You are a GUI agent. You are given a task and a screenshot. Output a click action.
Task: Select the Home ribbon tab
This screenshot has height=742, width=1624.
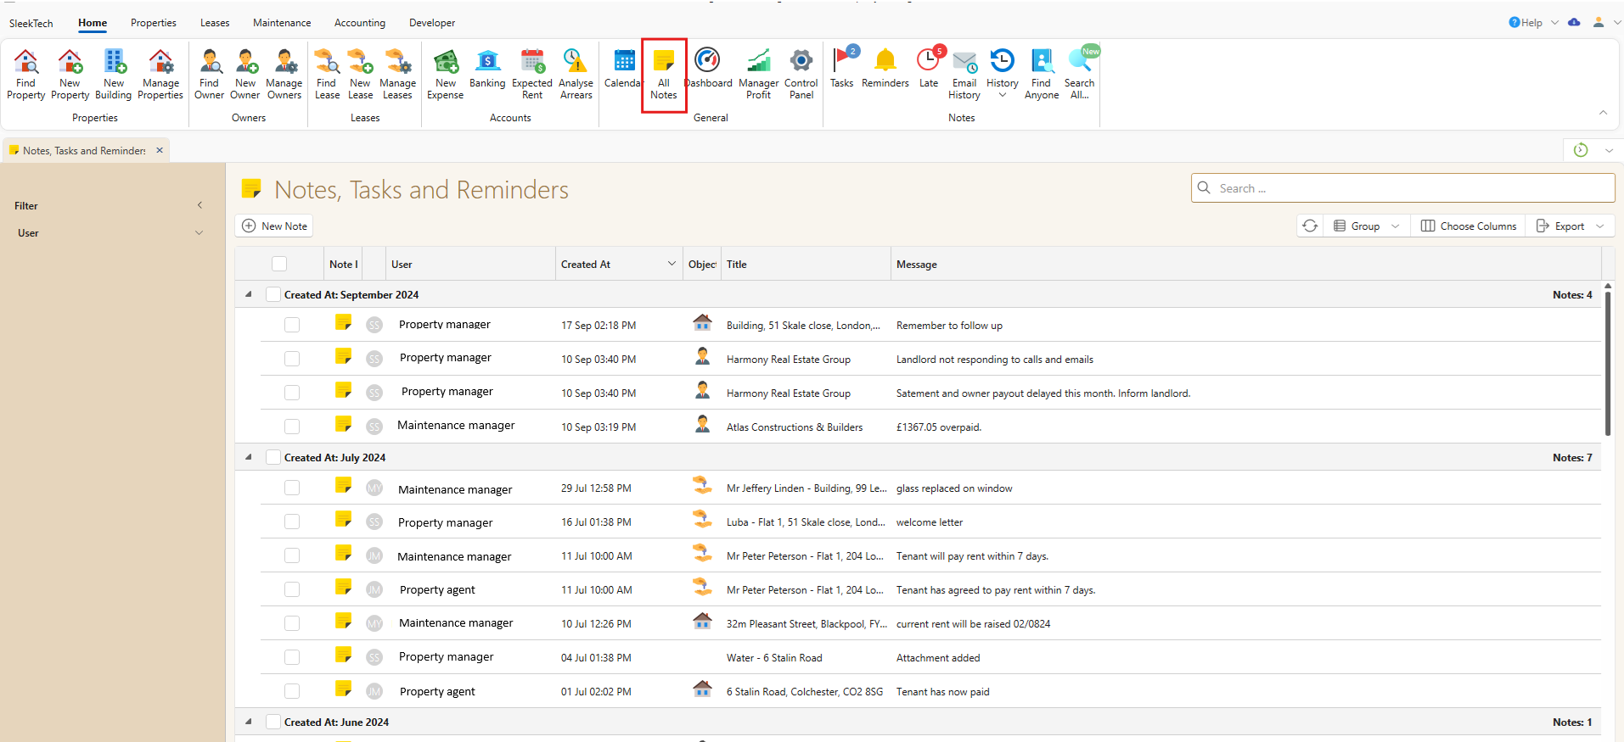(x=93, y=23)
